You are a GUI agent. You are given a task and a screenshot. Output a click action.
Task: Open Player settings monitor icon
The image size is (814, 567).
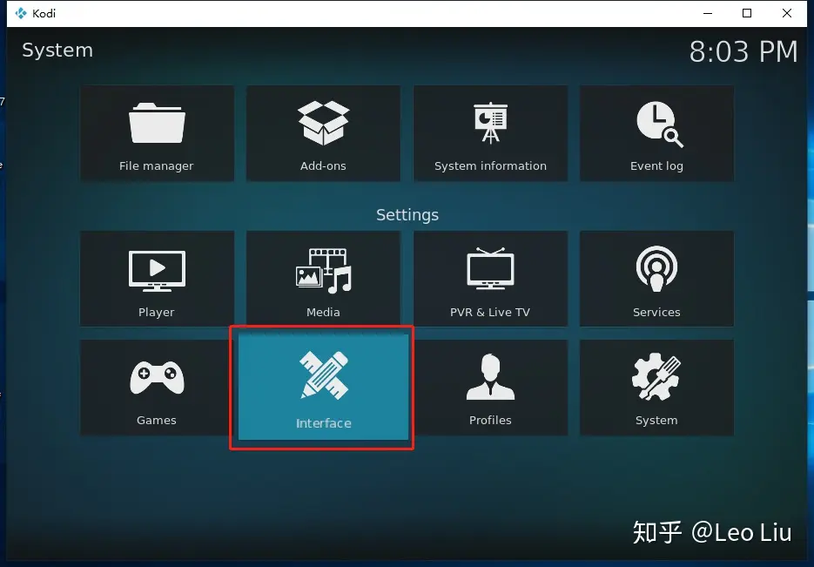point(157,271)
